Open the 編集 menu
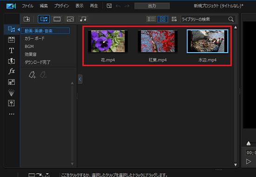 [44, 6]
